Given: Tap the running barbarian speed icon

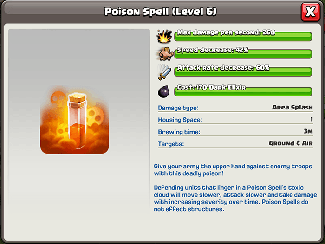Looking at the screenshot, I should [x=164, y=54].
